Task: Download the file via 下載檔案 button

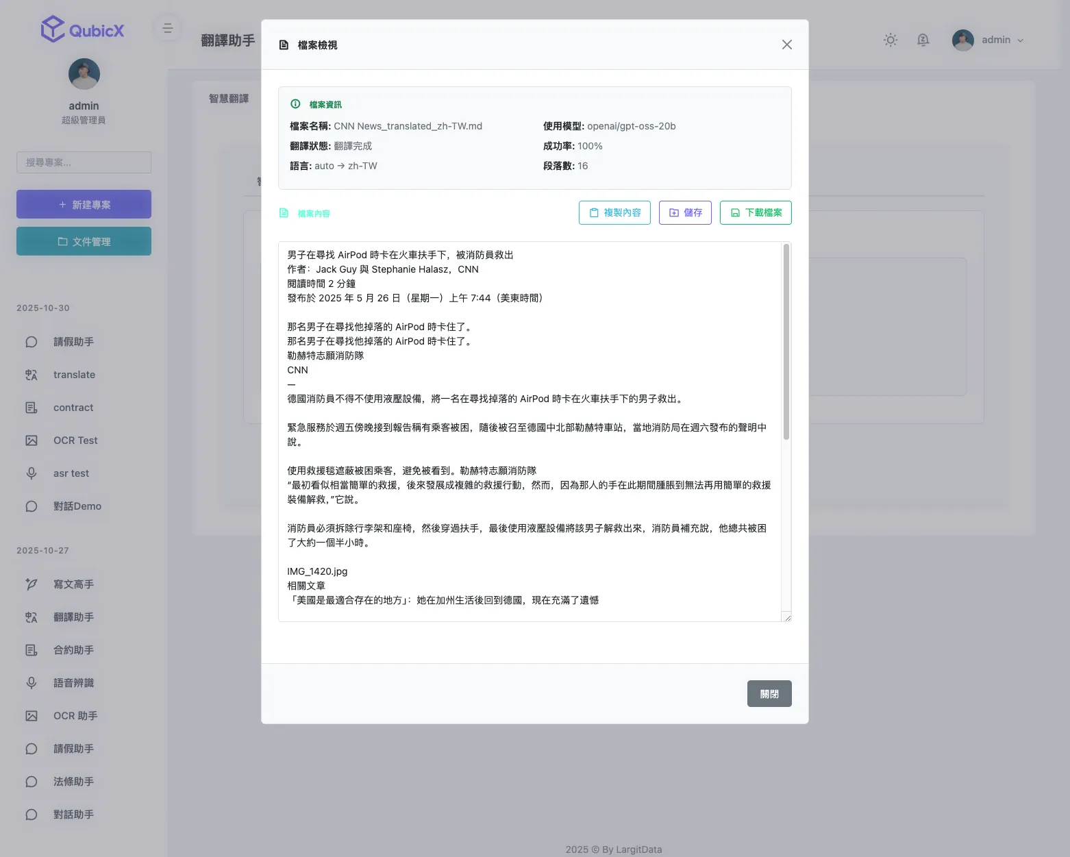Action: [x=756, y=212]
